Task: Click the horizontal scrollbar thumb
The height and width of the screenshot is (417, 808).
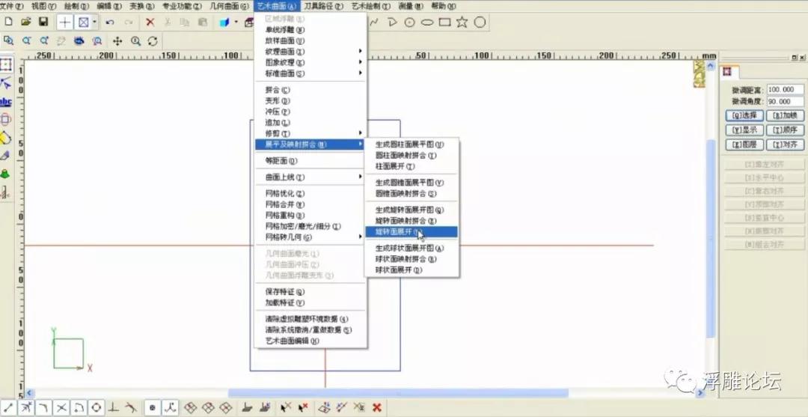Action: coord(397,393)
